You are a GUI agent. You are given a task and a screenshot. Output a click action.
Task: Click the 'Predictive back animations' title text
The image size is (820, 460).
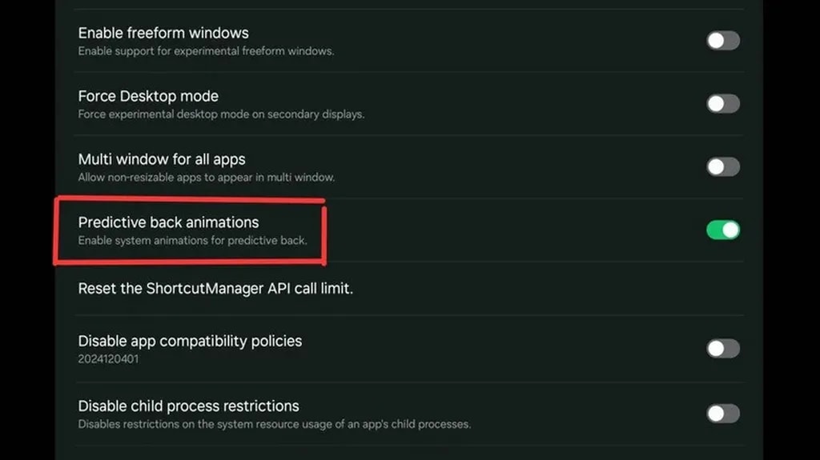tap(168, 222)
